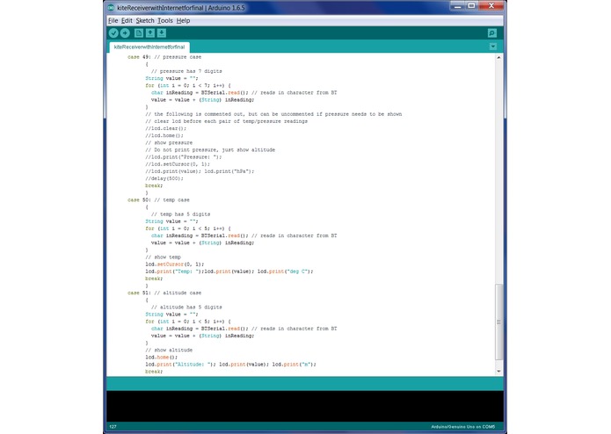Click the Open sketch up-arrow icon

pyautogui.click(x=150, y=33)
